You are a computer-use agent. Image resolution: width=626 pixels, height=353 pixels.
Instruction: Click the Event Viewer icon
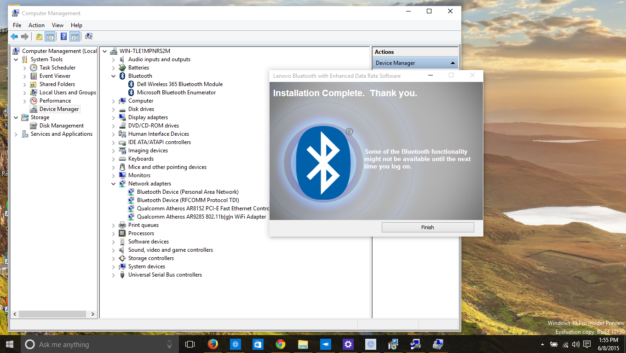34,76
